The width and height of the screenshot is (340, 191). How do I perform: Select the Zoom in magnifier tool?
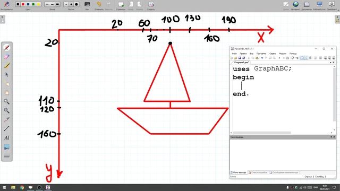[7, 101]
